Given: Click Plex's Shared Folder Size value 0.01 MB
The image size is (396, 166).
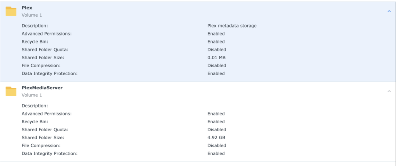Looking at the screenshot, I should click(216, 58).
